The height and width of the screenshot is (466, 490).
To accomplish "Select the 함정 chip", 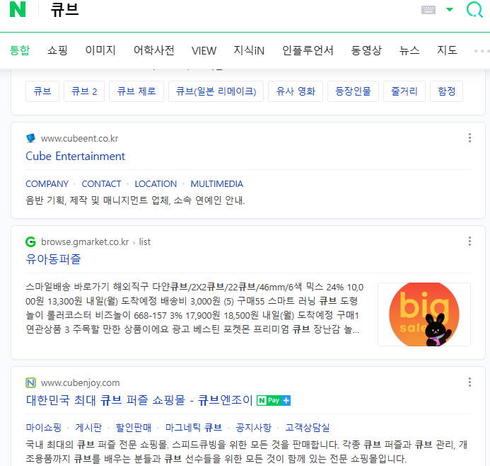I will (447, 91).
